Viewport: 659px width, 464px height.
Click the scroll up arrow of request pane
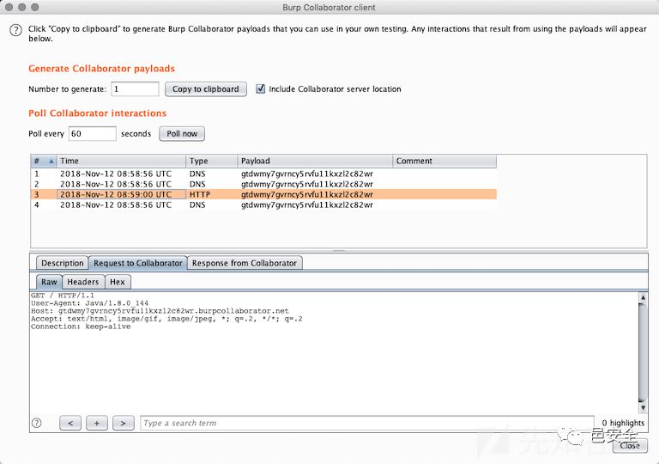[643, 297]
